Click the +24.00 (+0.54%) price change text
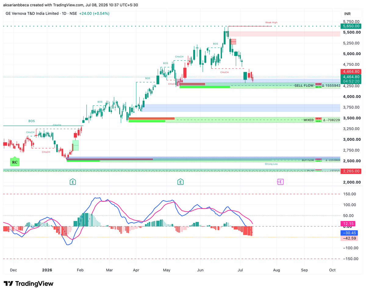 pos(94,13)
